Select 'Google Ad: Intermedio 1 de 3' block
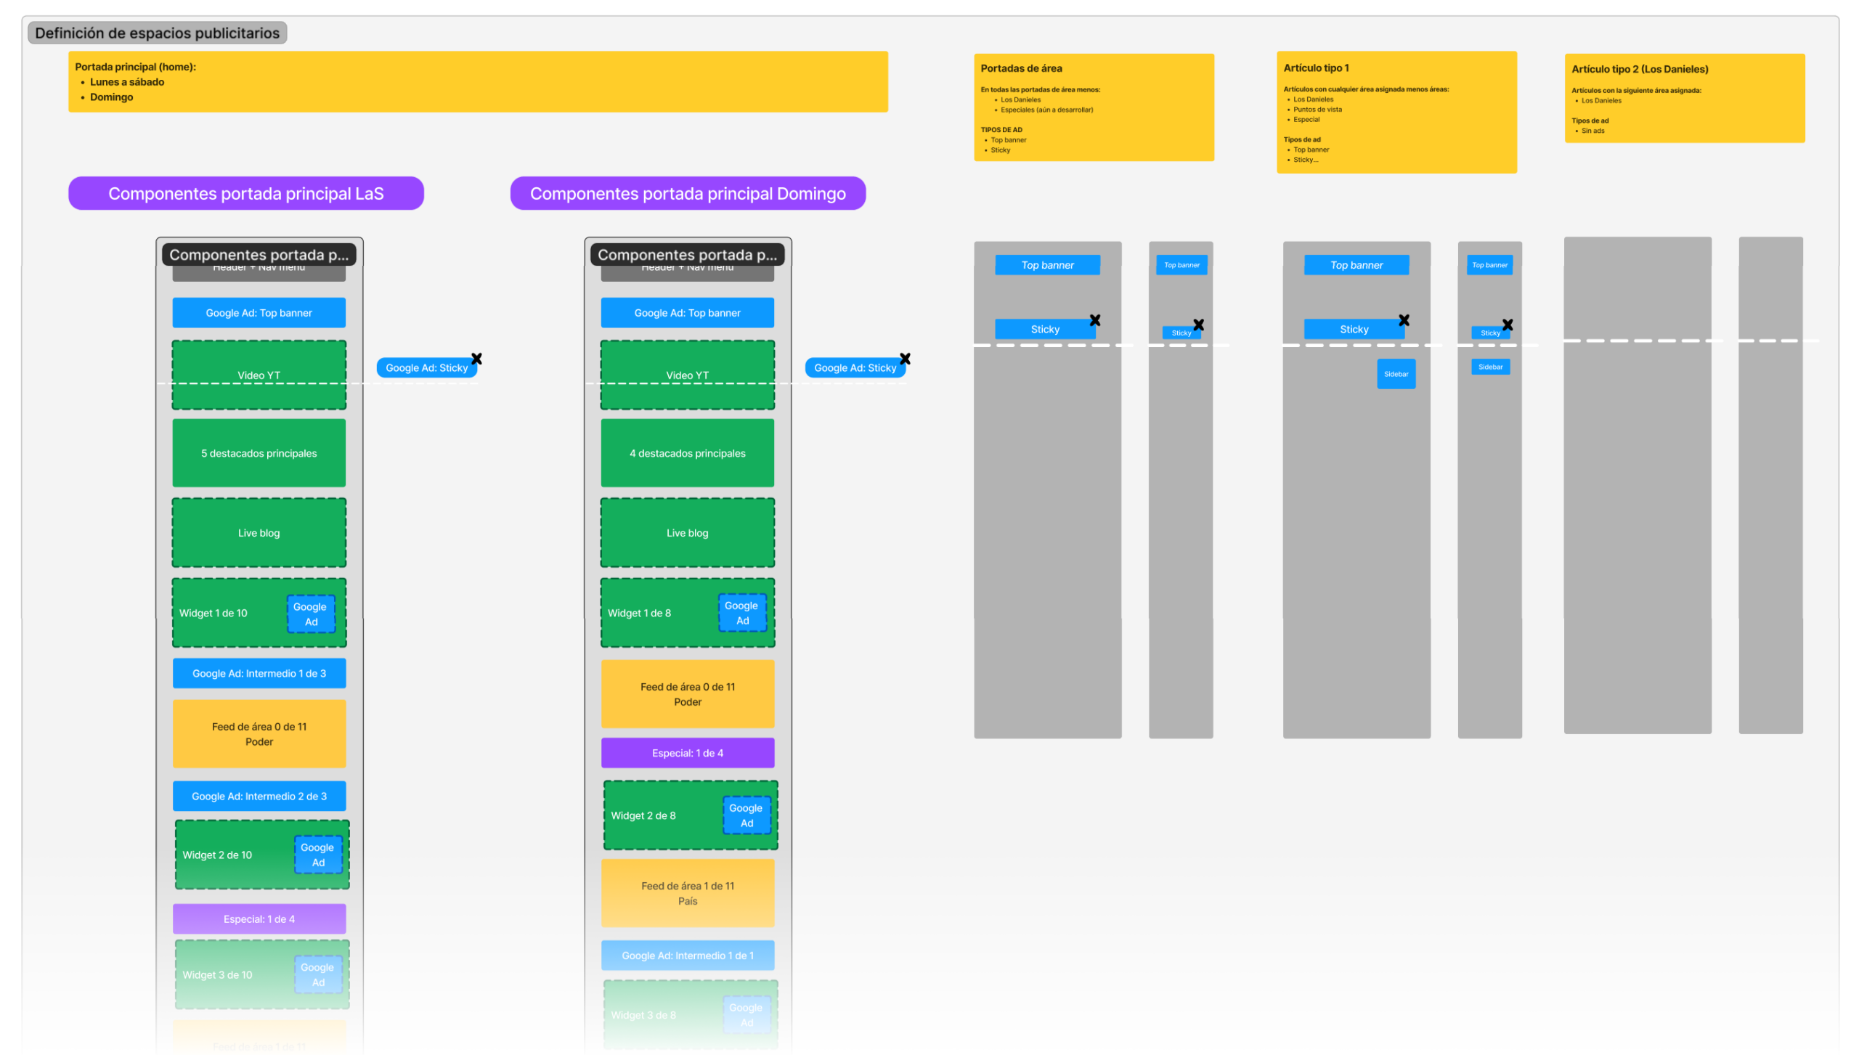The width and height of the screenshot is (1859, 1055). coord(259,673)
